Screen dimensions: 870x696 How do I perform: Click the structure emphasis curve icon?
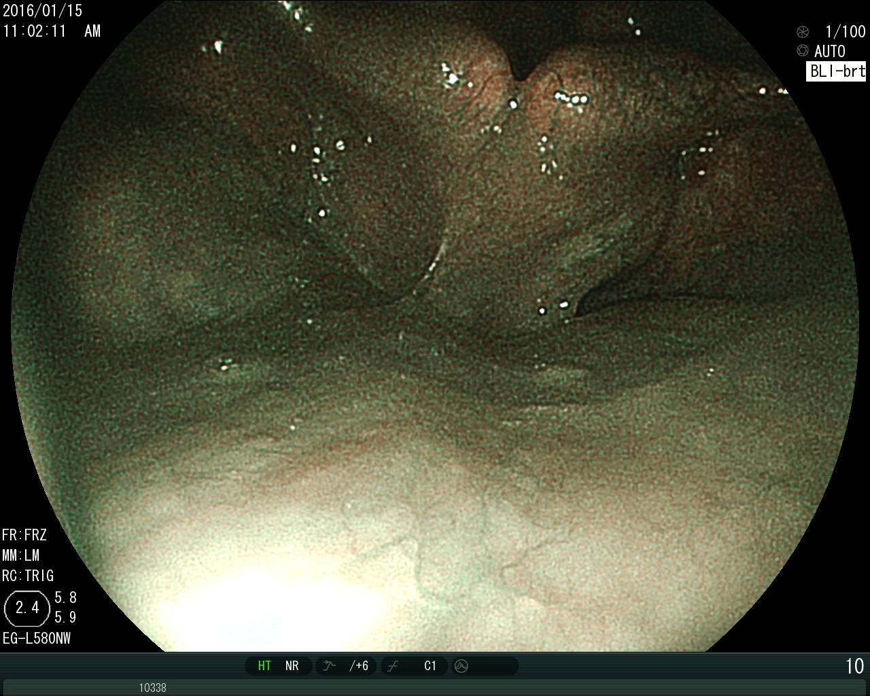coord(329,666)
